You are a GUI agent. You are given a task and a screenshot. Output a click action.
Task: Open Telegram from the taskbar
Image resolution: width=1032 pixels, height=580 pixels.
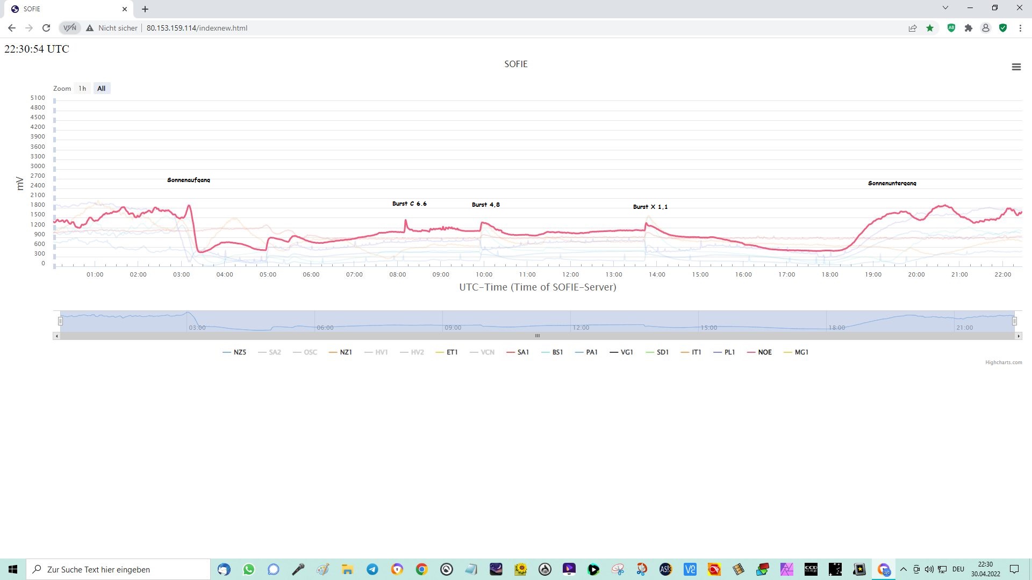372,569
